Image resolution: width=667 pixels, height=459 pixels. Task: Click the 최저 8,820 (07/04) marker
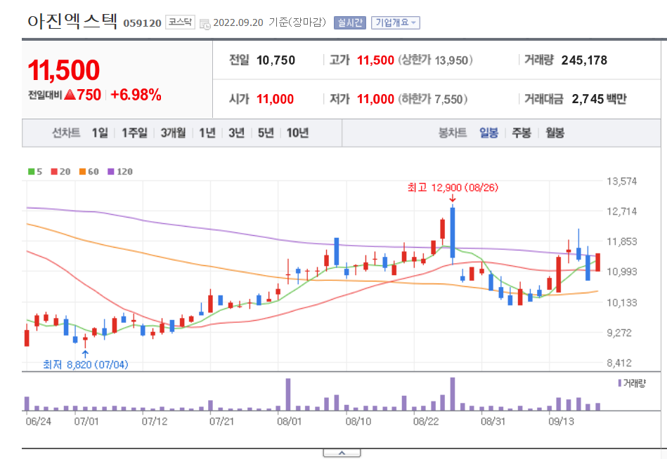(85, 365)
